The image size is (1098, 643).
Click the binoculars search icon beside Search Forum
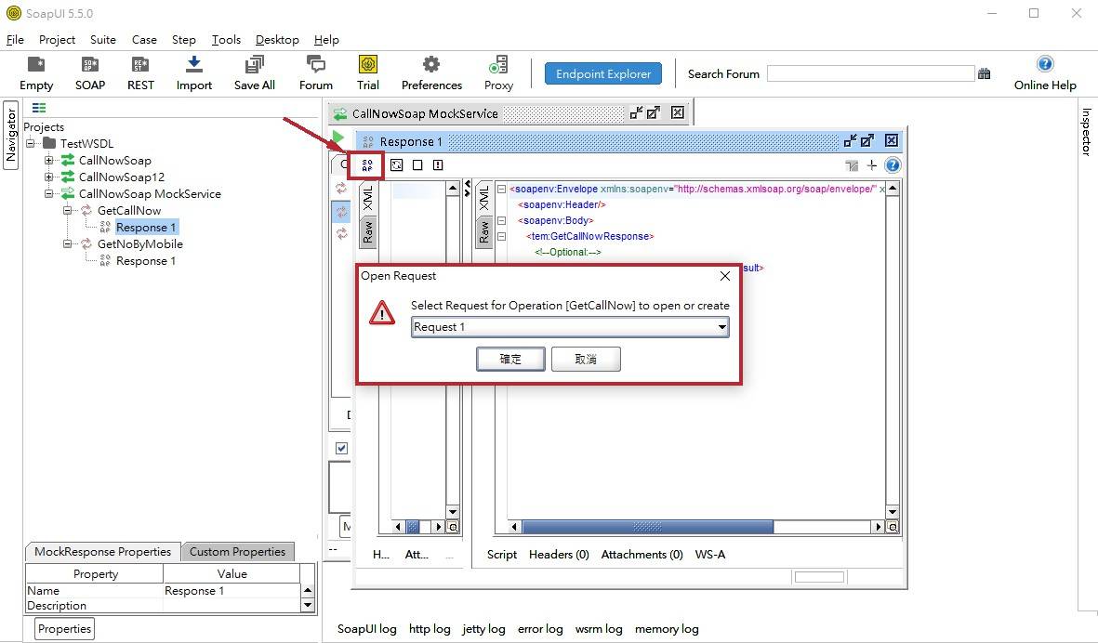[984, 73]
